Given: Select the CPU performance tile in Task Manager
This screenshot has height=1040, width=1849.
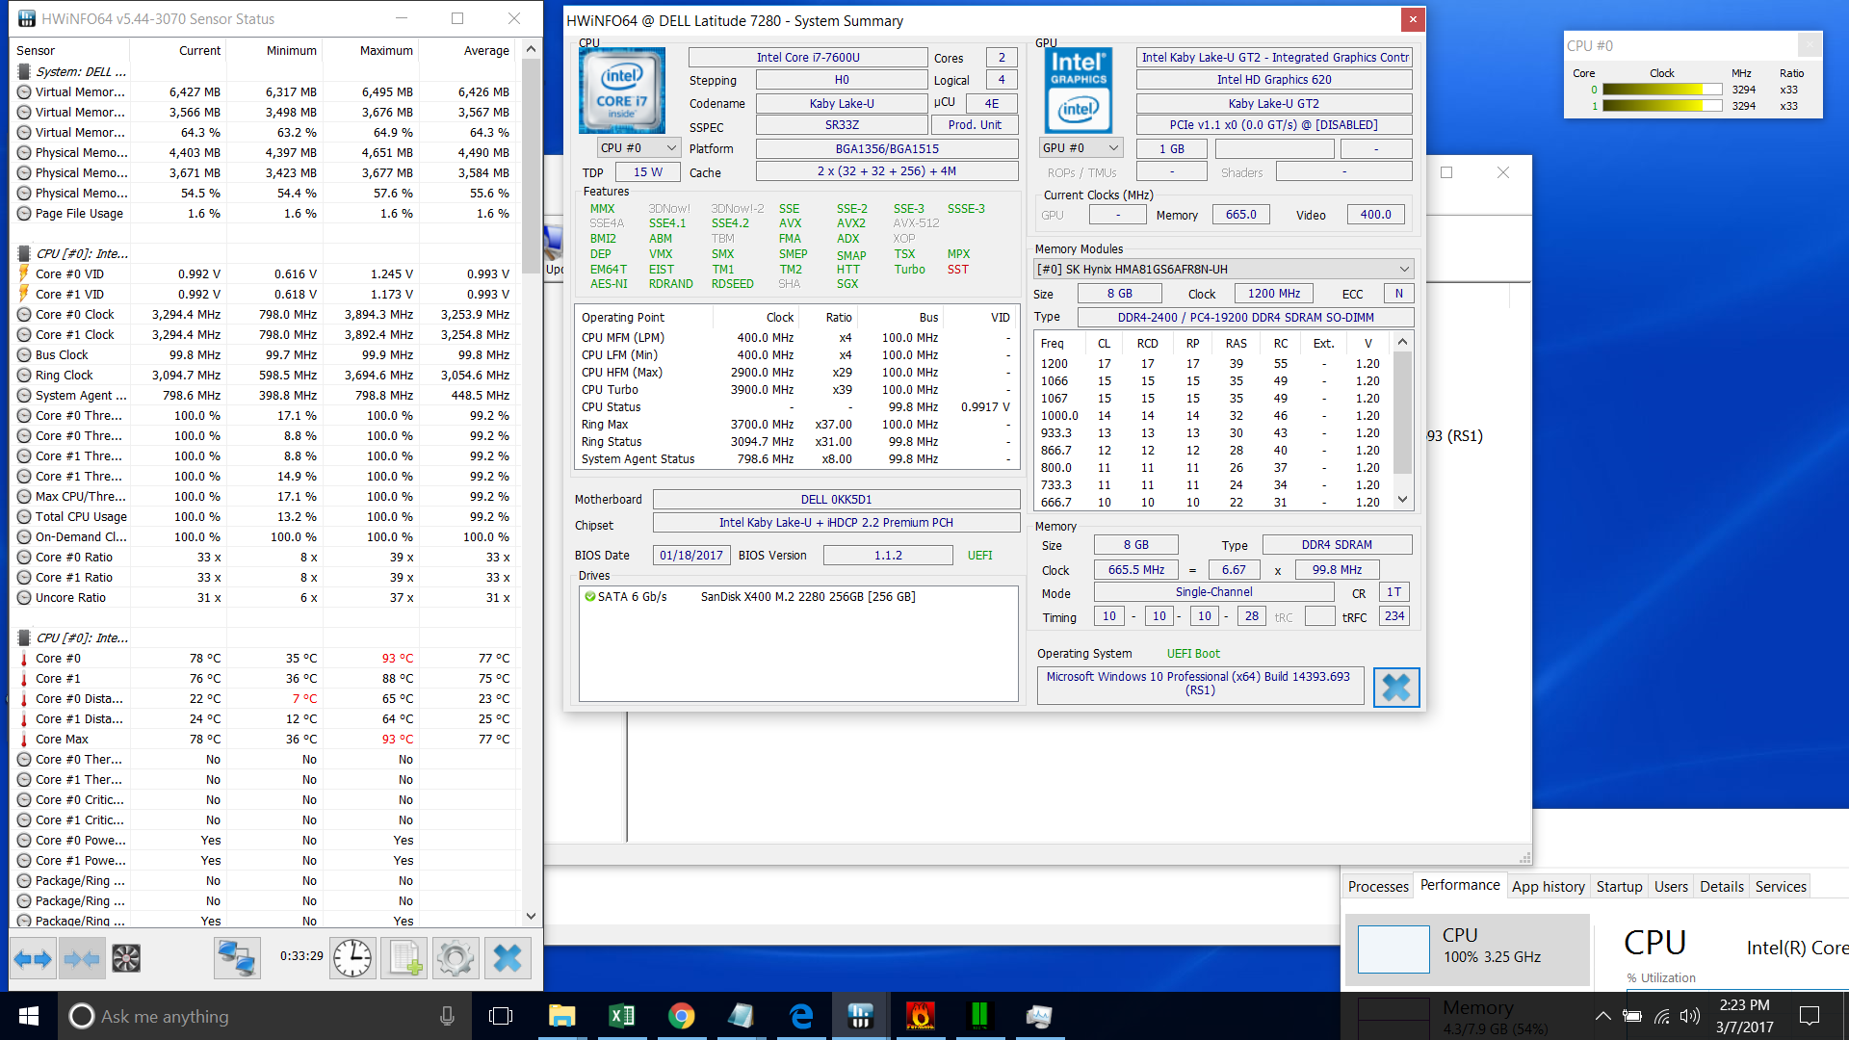Looking at the screenshot, I should 1467,949.
